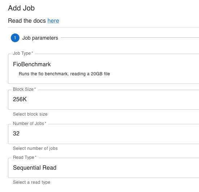Click the Add Job page heading

click(21, 8)
